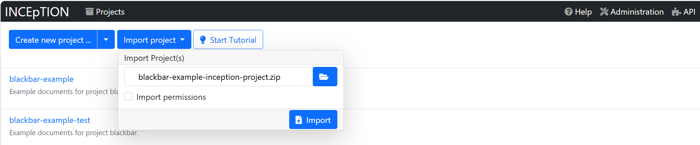Viewport: 700px width, 145px height.
Task: Click the Administration wrench icon
Action: point(604,12)
